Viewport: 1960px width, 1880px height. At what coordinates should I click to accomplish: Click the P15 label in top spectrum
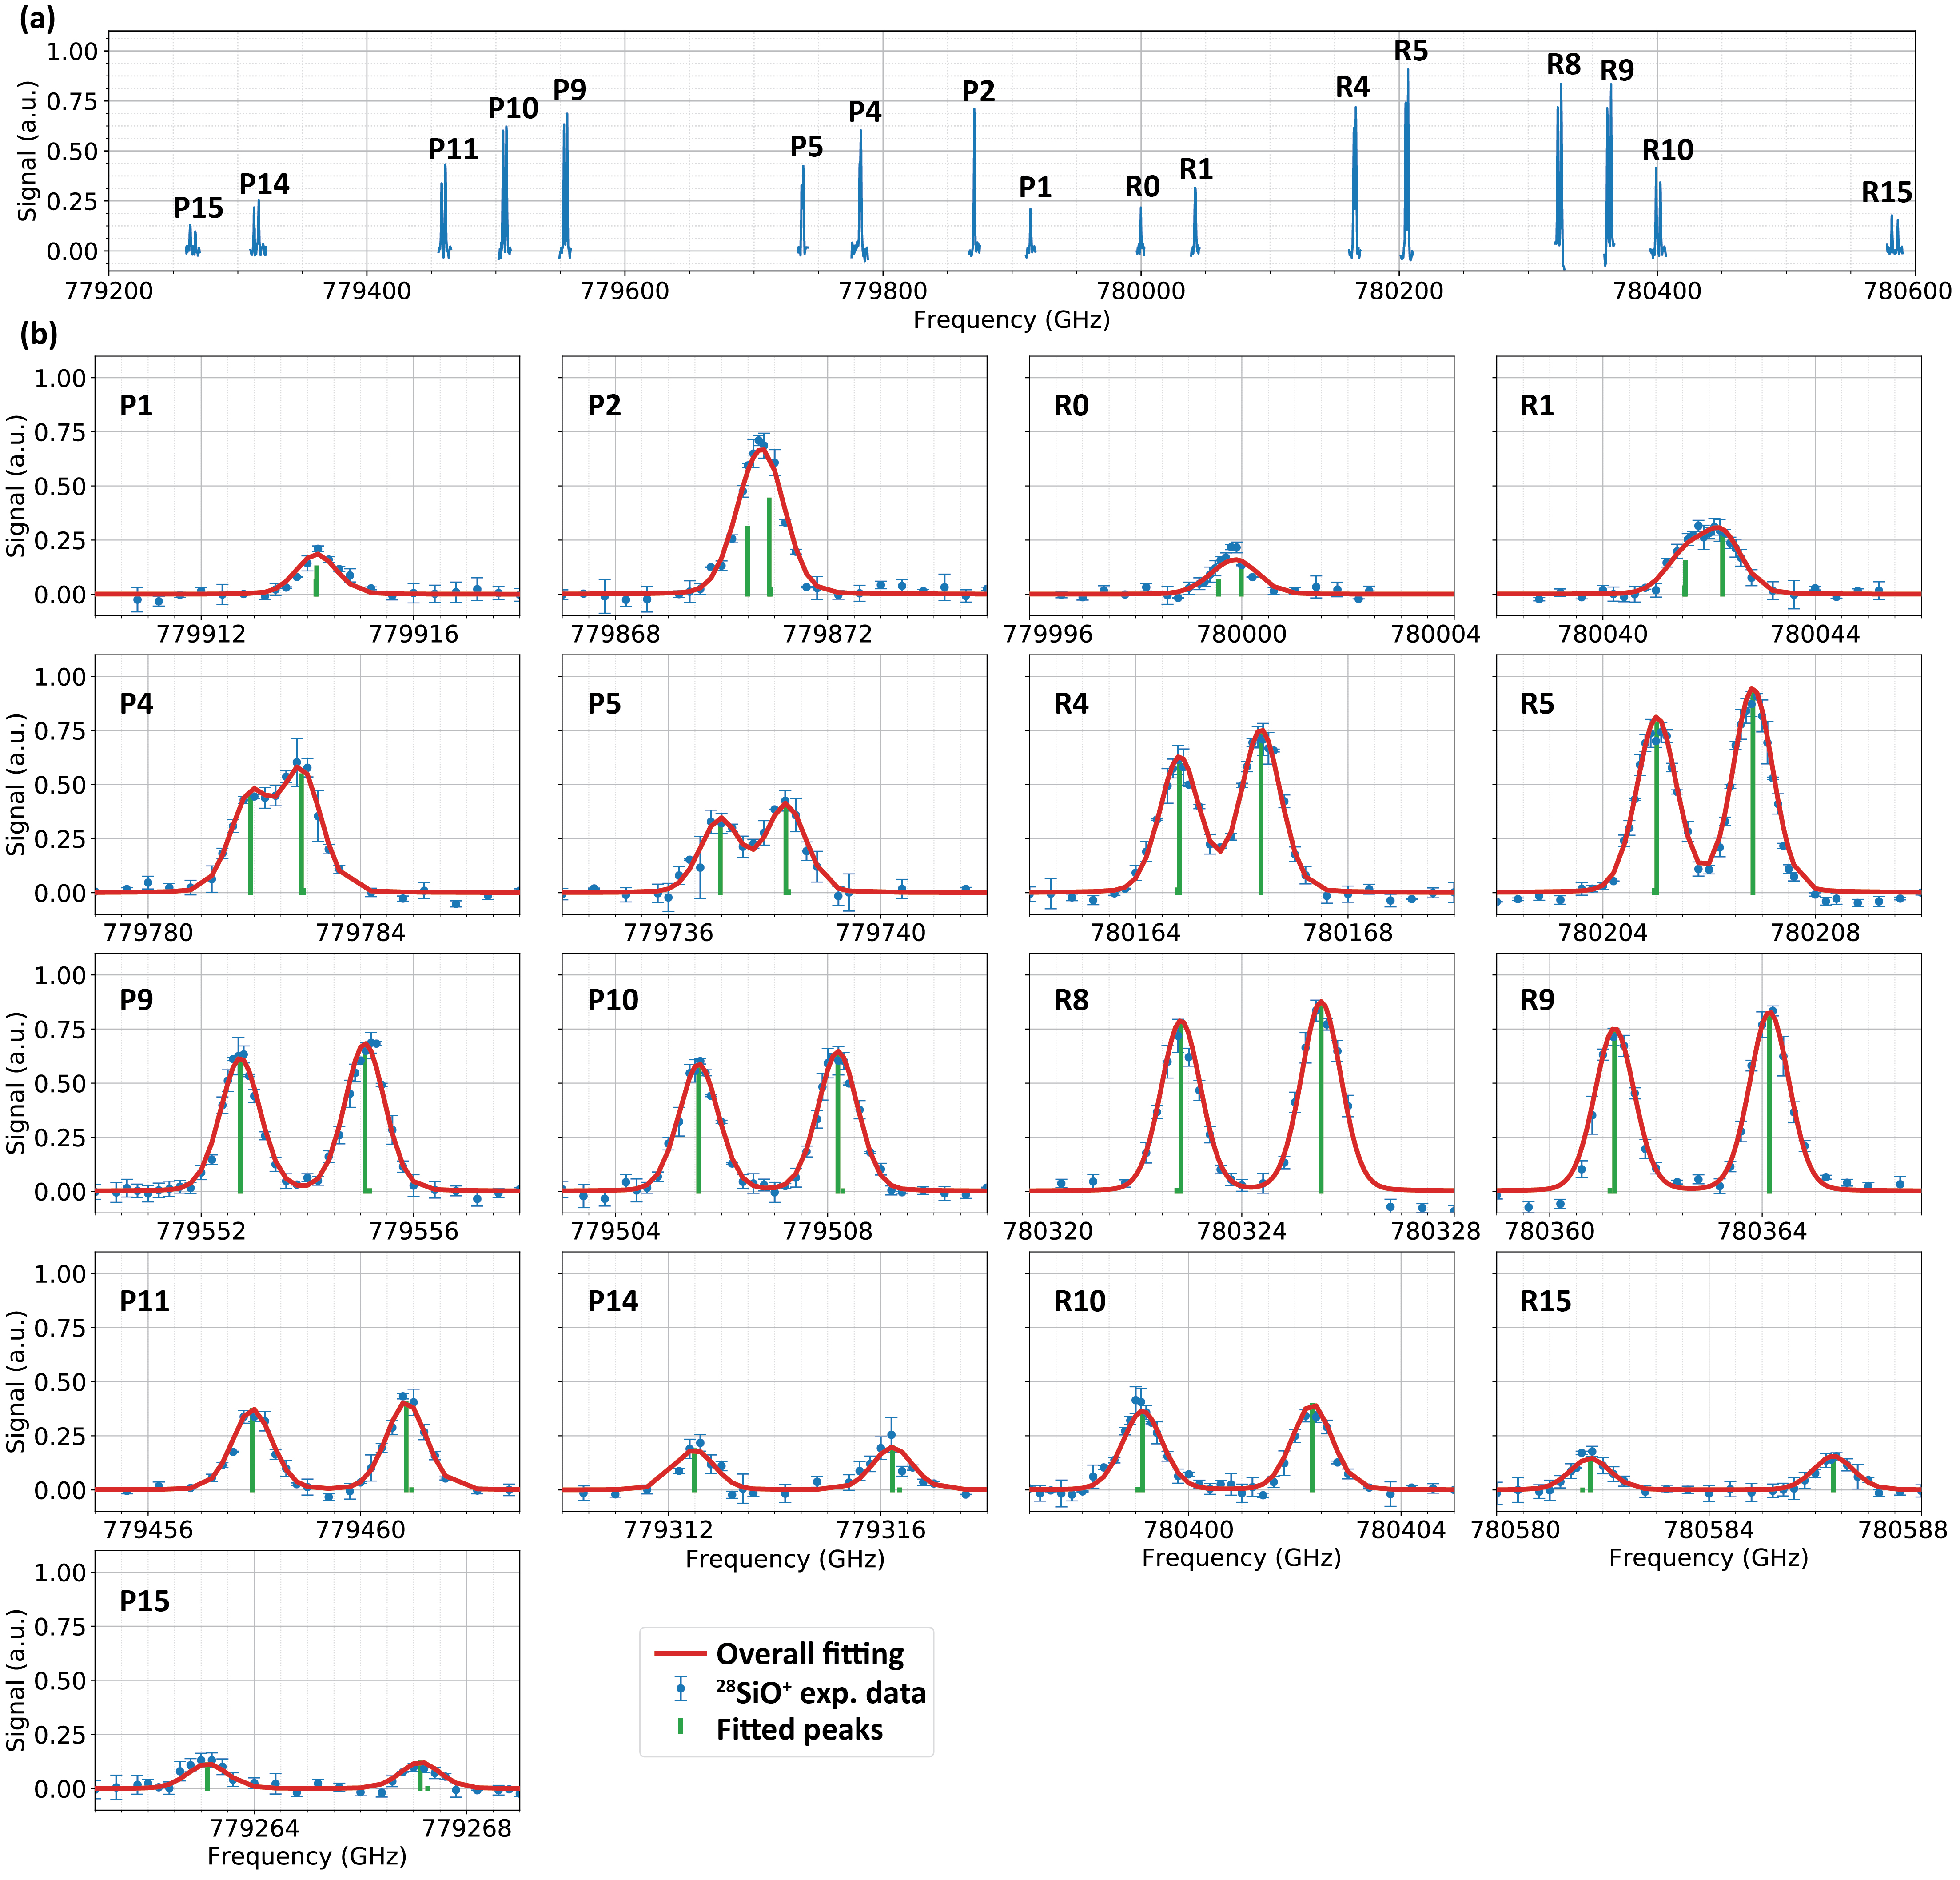(198, 208)
